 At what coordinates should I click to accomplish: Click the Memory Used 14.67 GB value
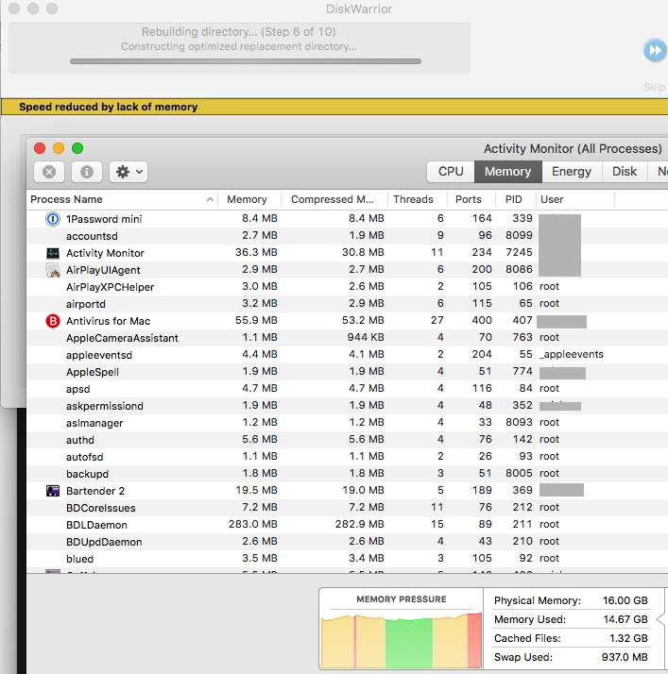(625, 619)
